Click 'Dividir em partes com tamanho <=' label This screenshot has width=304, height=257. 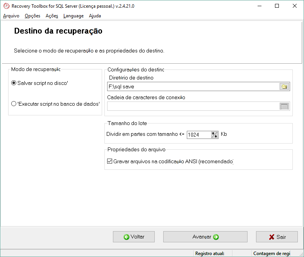pos(145,134)
